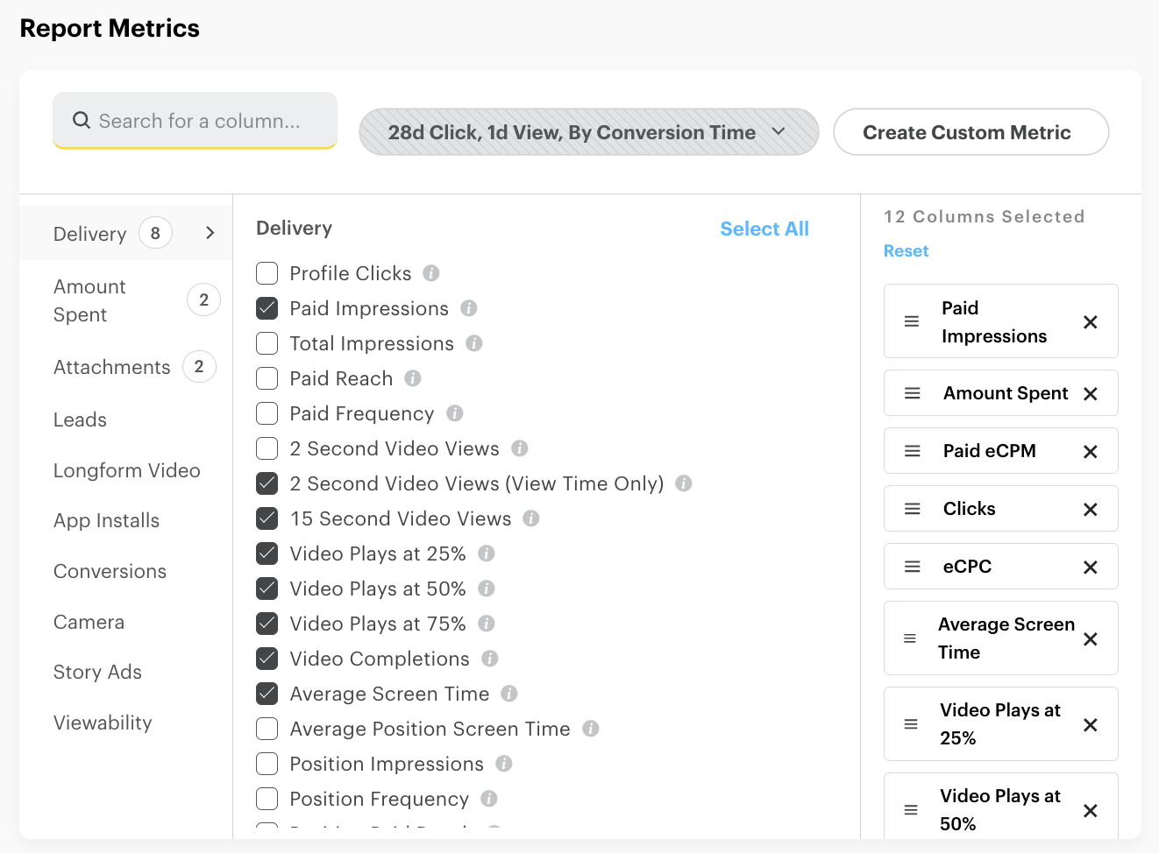Screen dimensions: 1159x853
Task: Click the info icon beside Paid Reach
Action: click(413, 378)
